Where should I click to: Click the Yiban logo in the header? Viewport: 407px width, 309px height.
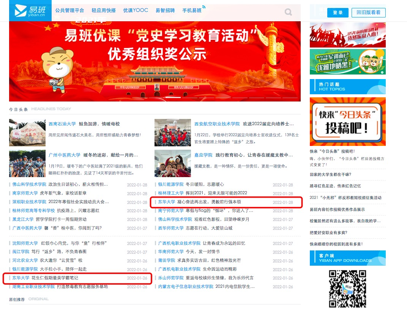click(x=30, y=11)
